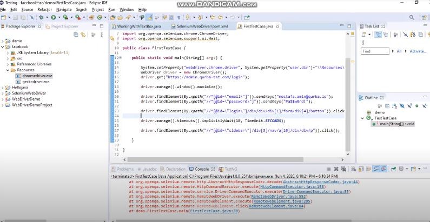The height and width of the screenshot is (222, 430).
Task: Expand the src folder node
Action: click(x=8, y=58)
